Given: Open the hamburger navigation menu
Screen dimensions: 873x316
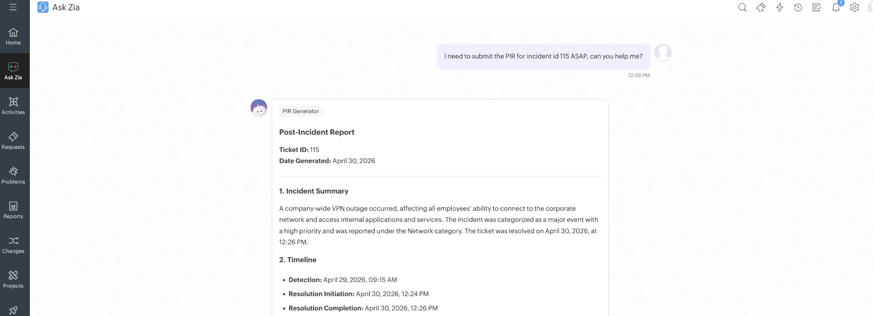Looking at the screenshot, I should point(13,7).
